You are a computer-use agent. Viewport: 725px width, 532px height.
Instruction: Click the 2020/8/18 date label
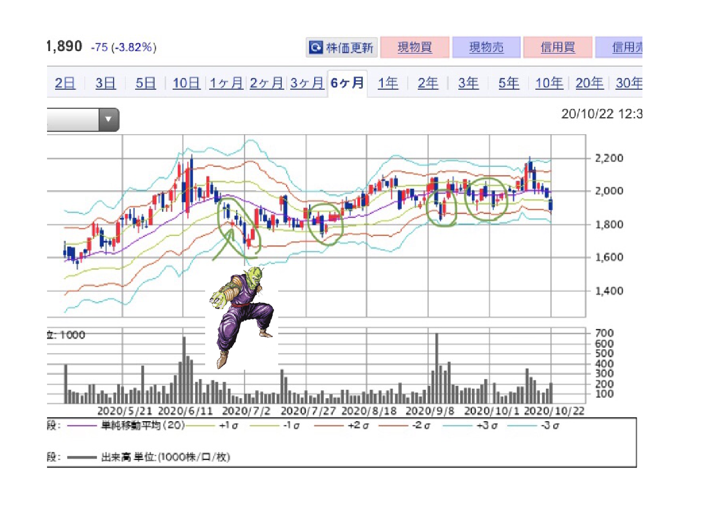(369, 411)
